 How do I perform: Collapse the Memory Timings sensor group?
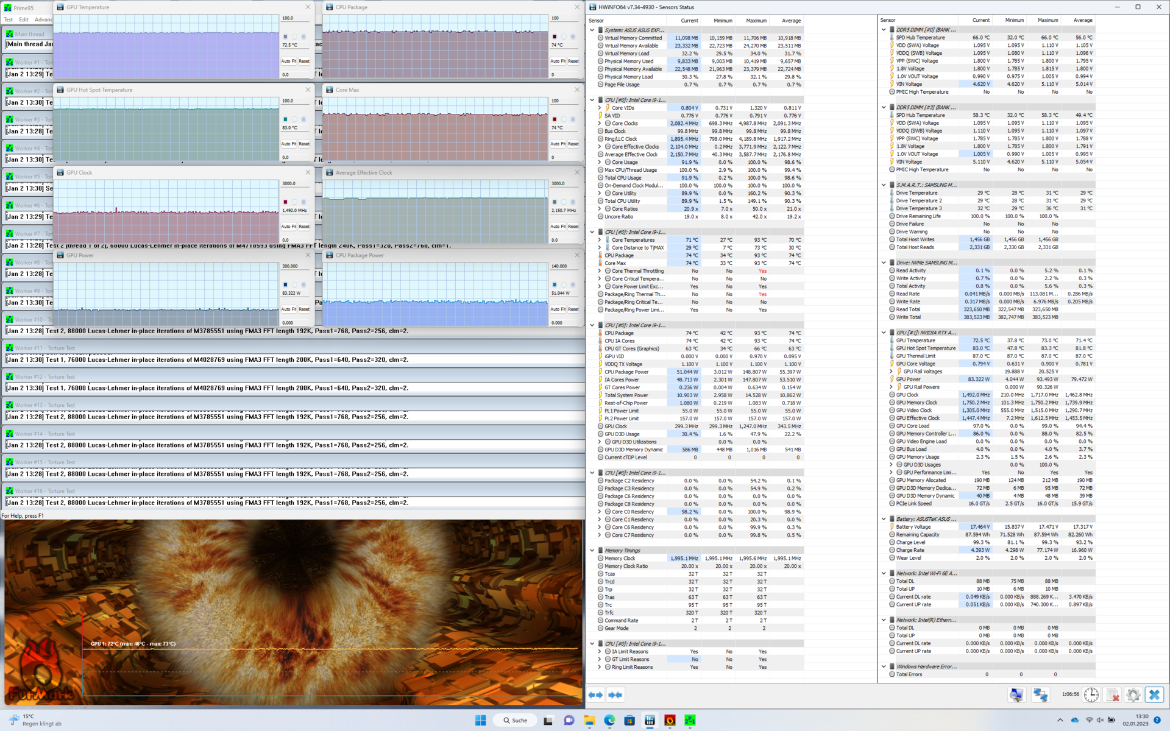[x=592, y=551]
